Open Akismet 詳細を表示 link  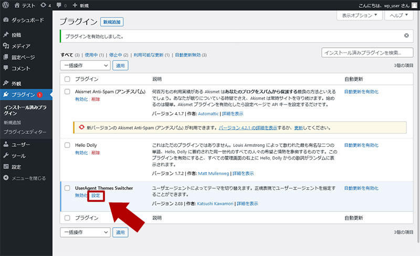click(x=233, y=113)
